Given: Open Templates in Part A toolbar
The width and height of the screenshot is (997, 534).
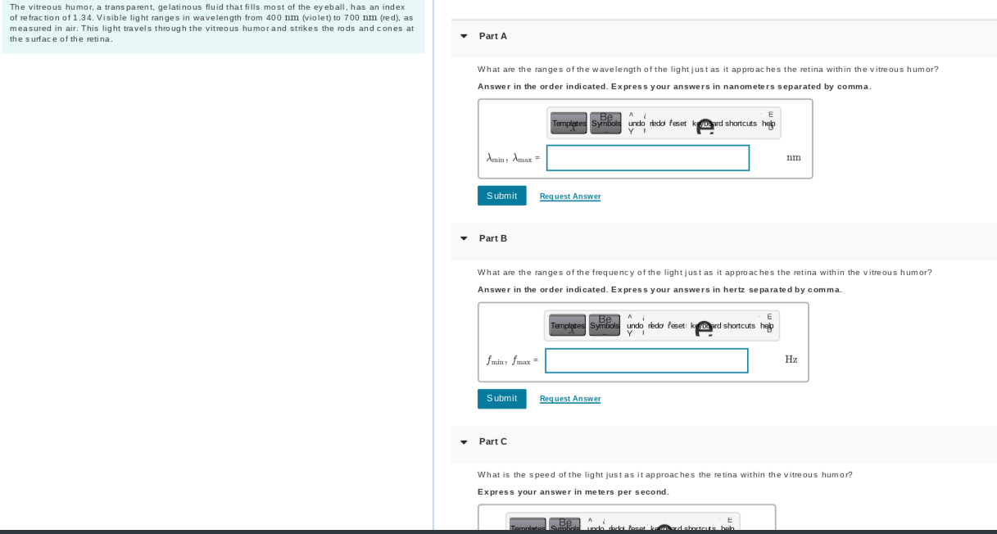Looking at the screenshot, I should [569, 123].
